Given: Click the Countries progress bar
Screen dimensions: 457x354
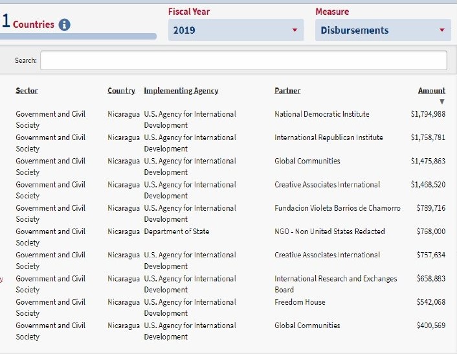Looking at the screenshot, I should click(x=78, y=36).
